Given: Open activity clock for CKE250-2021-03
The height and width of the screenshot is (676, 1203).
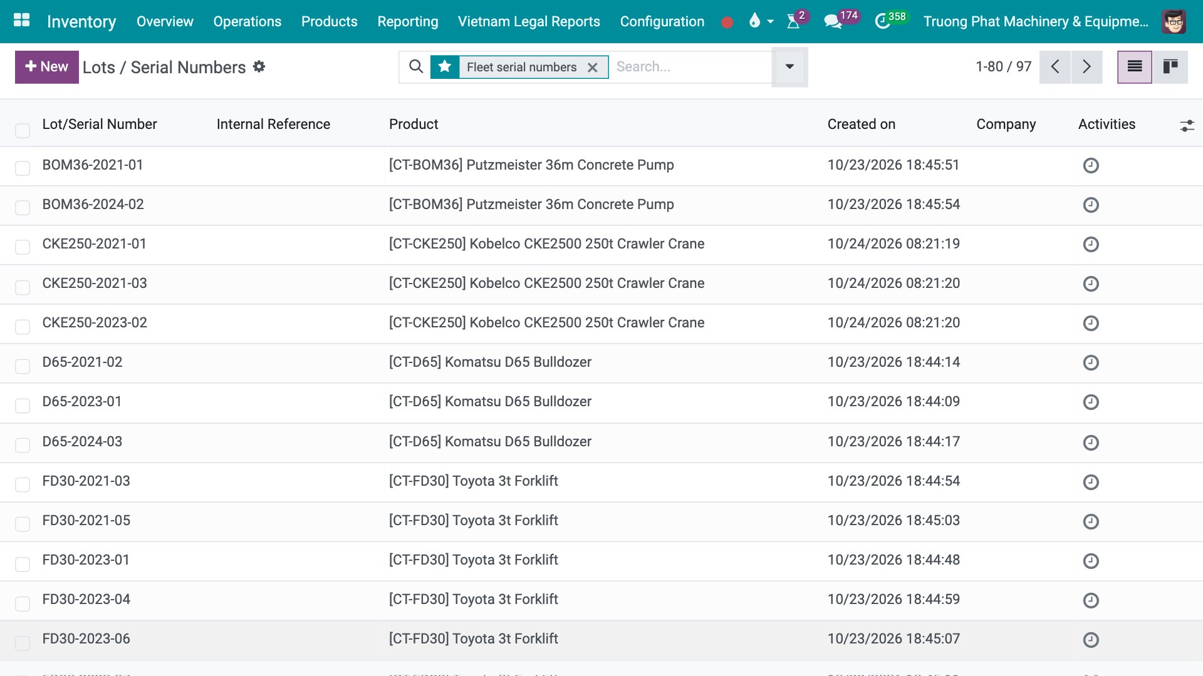Looking at the screenshot, I should 1091,284.
